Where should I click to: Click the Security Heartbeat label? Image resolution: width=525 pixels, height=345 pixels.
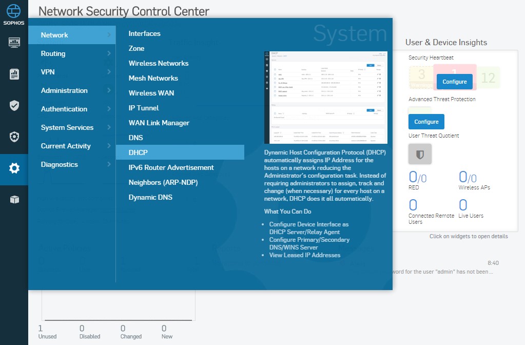[x=431, y=57]
